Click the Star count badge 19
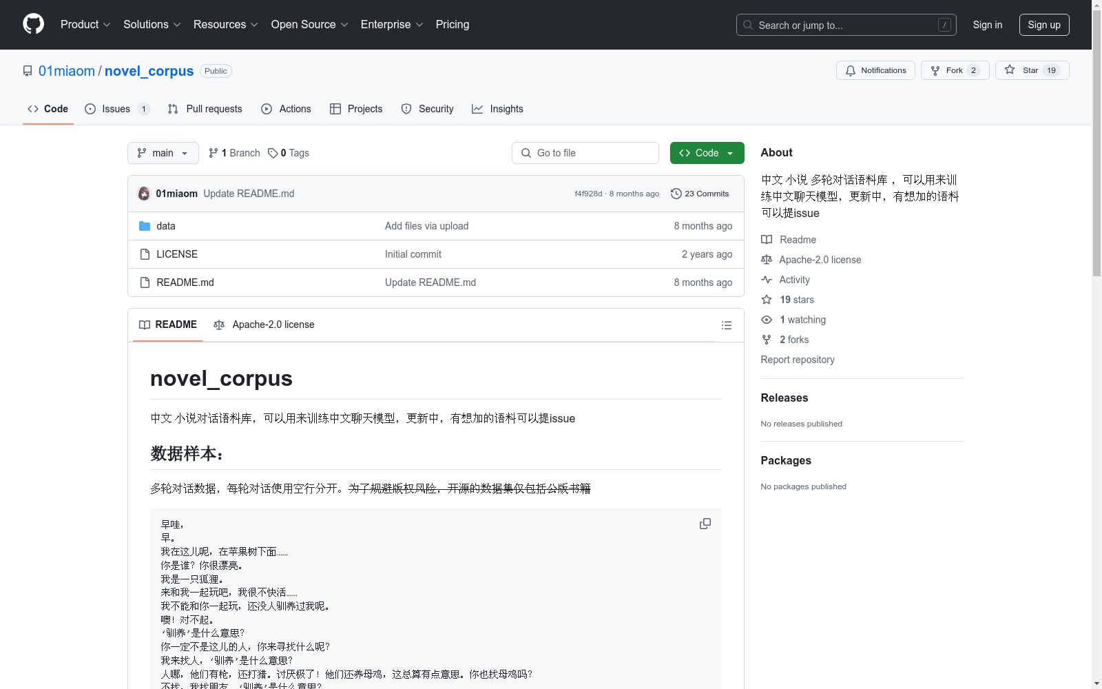This screenshot has width=1102, height=689. [1051, 70]
